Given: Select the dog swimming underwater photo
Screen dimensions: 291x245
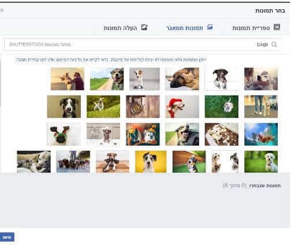Looking at the screenshot, I should (261, 134).
